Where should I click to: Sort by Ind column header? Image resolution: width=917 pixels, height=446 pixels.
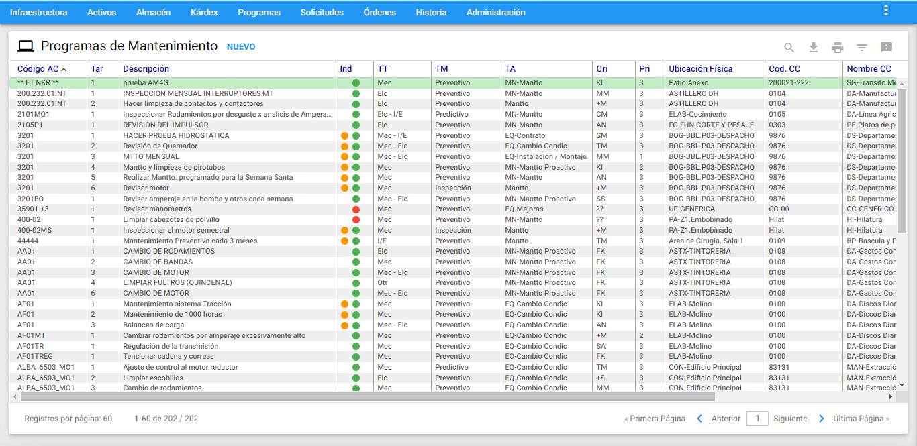(346, 69)
